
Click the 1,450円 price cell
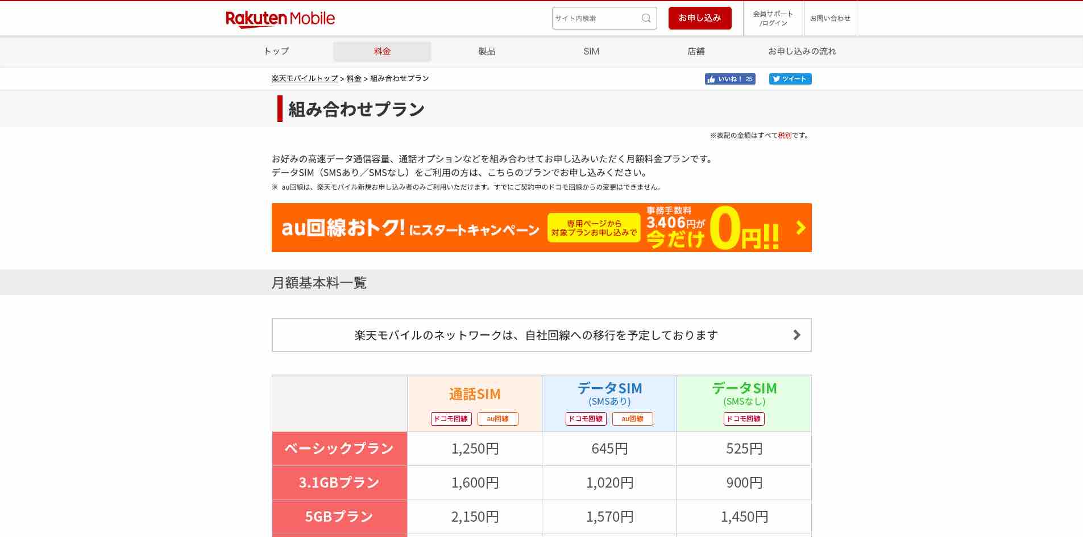point(744,517)
